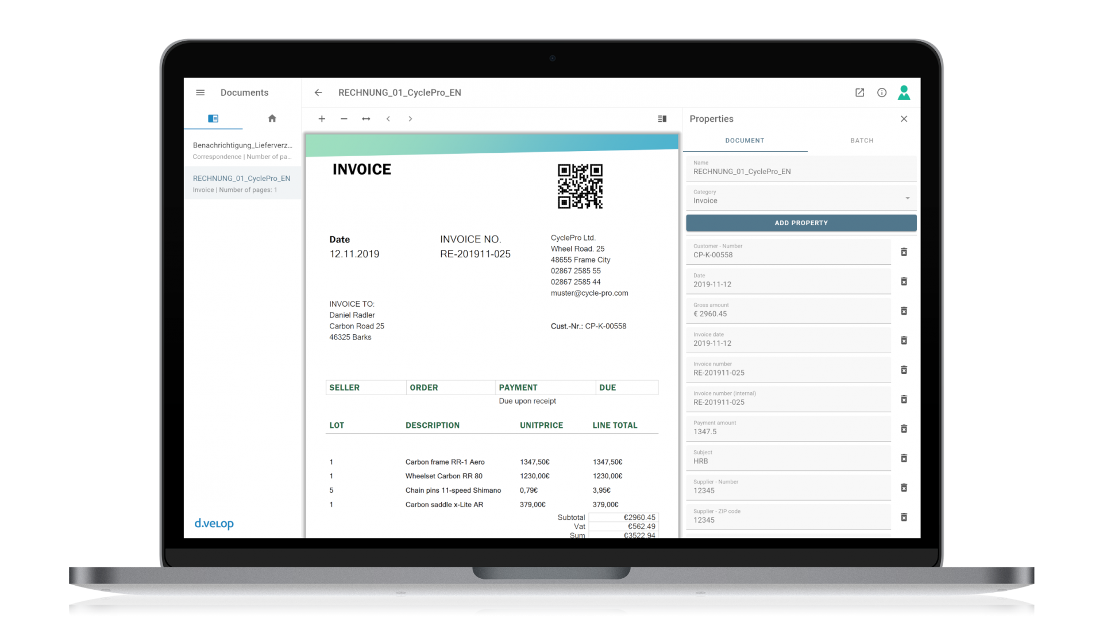Click the info icon in the top bar
The width and height of the screenshot is (1103, 634).
tap(882, 92)
